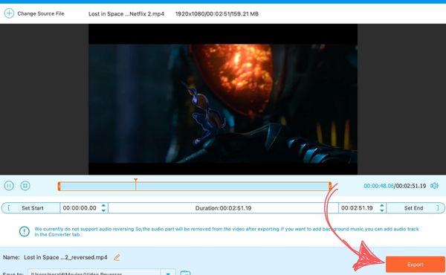Viewport: 446px width, 275px height.
Task: Click the Set Start button
Action: coord(30,208)
